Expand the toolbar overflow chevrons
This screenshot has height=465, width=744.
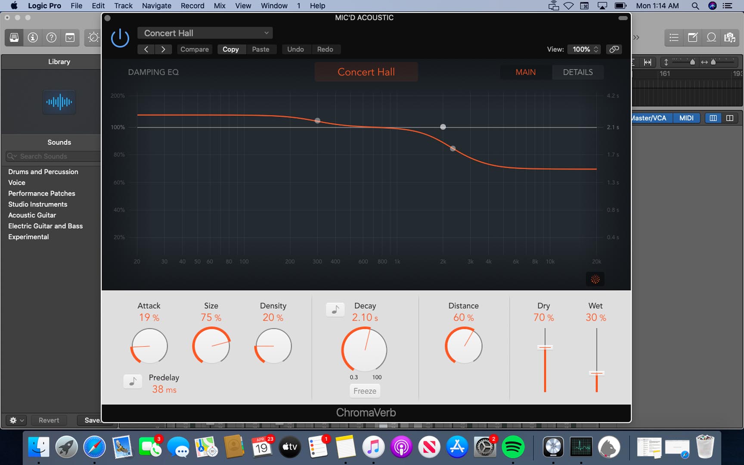(636, 37)
